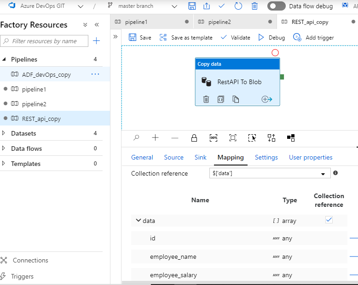Click the save all icon in top bar
Screen dimensions: 358x285
192,6
